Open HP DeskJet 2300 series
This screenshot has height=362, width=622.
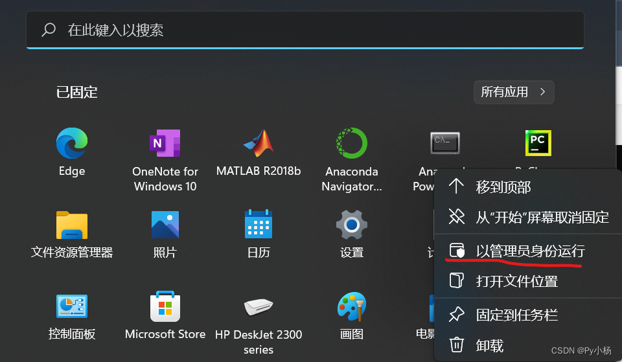[x=259, y=306]
